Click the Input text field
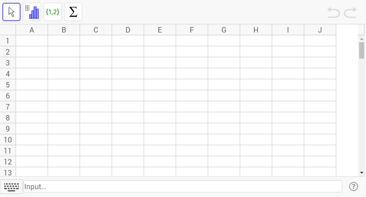This screenshot has width=366, height=197. [183, 186]
